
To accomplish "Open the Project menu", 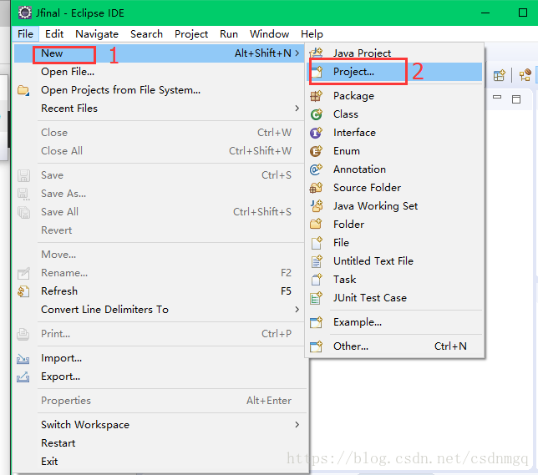I will tap(191, 34).
